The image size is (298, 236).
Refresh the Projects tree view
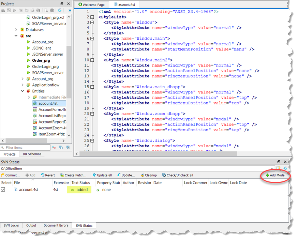coord(59,10)
